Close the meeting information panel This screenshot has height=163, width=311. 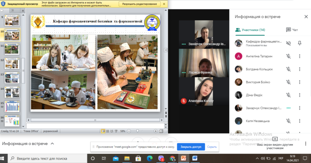(306, 17)
